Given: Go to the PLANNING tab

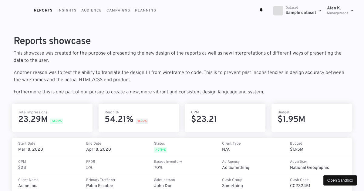Looking at the screenshot, I should [x=146, y=10].
